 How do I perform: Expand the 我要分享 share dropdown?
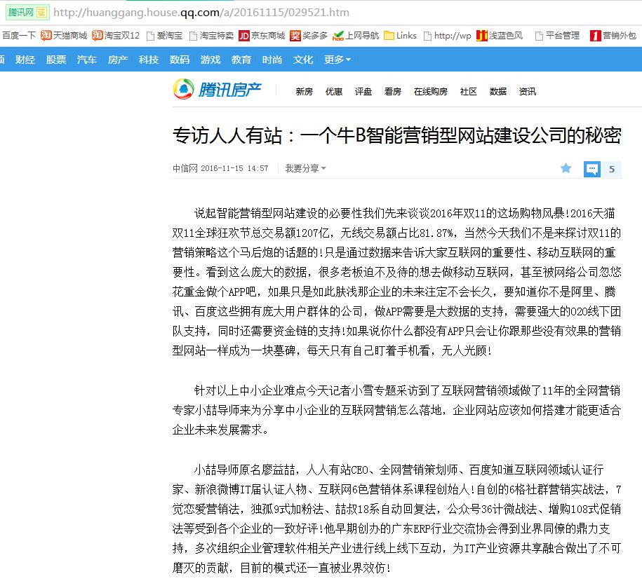tap(305, 168)
